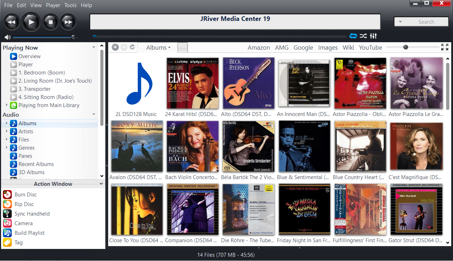Screen dimensions: 453x261
Task: Collapse the Action Window chevron
Action: click(101, 184)
